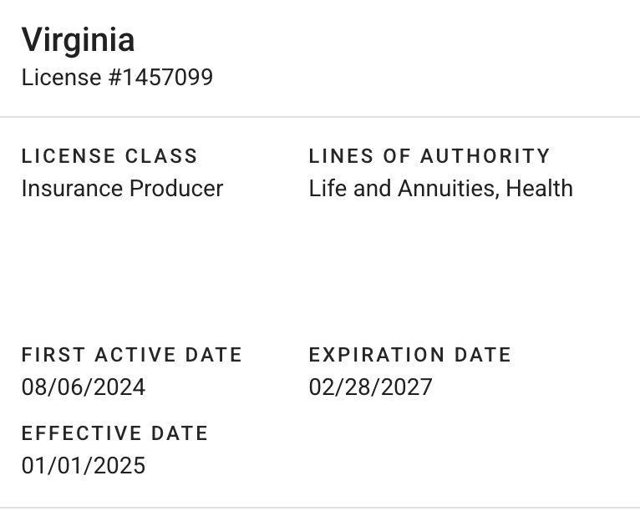Click the word Producer in license class
The height and width of the screenshot is (511, 640).
tap(176, 188)
